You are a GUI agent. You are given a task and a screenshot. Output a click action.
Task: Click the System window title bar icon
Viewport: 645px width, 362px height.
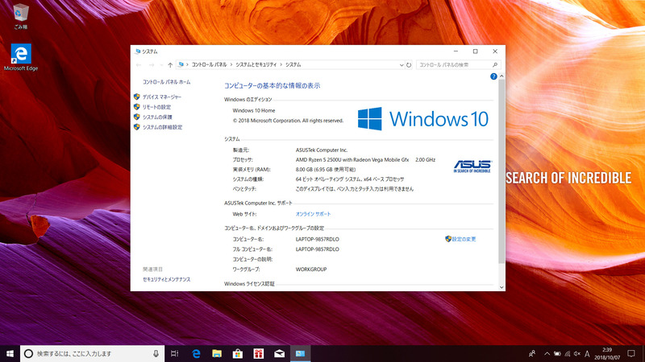[137, 51]
